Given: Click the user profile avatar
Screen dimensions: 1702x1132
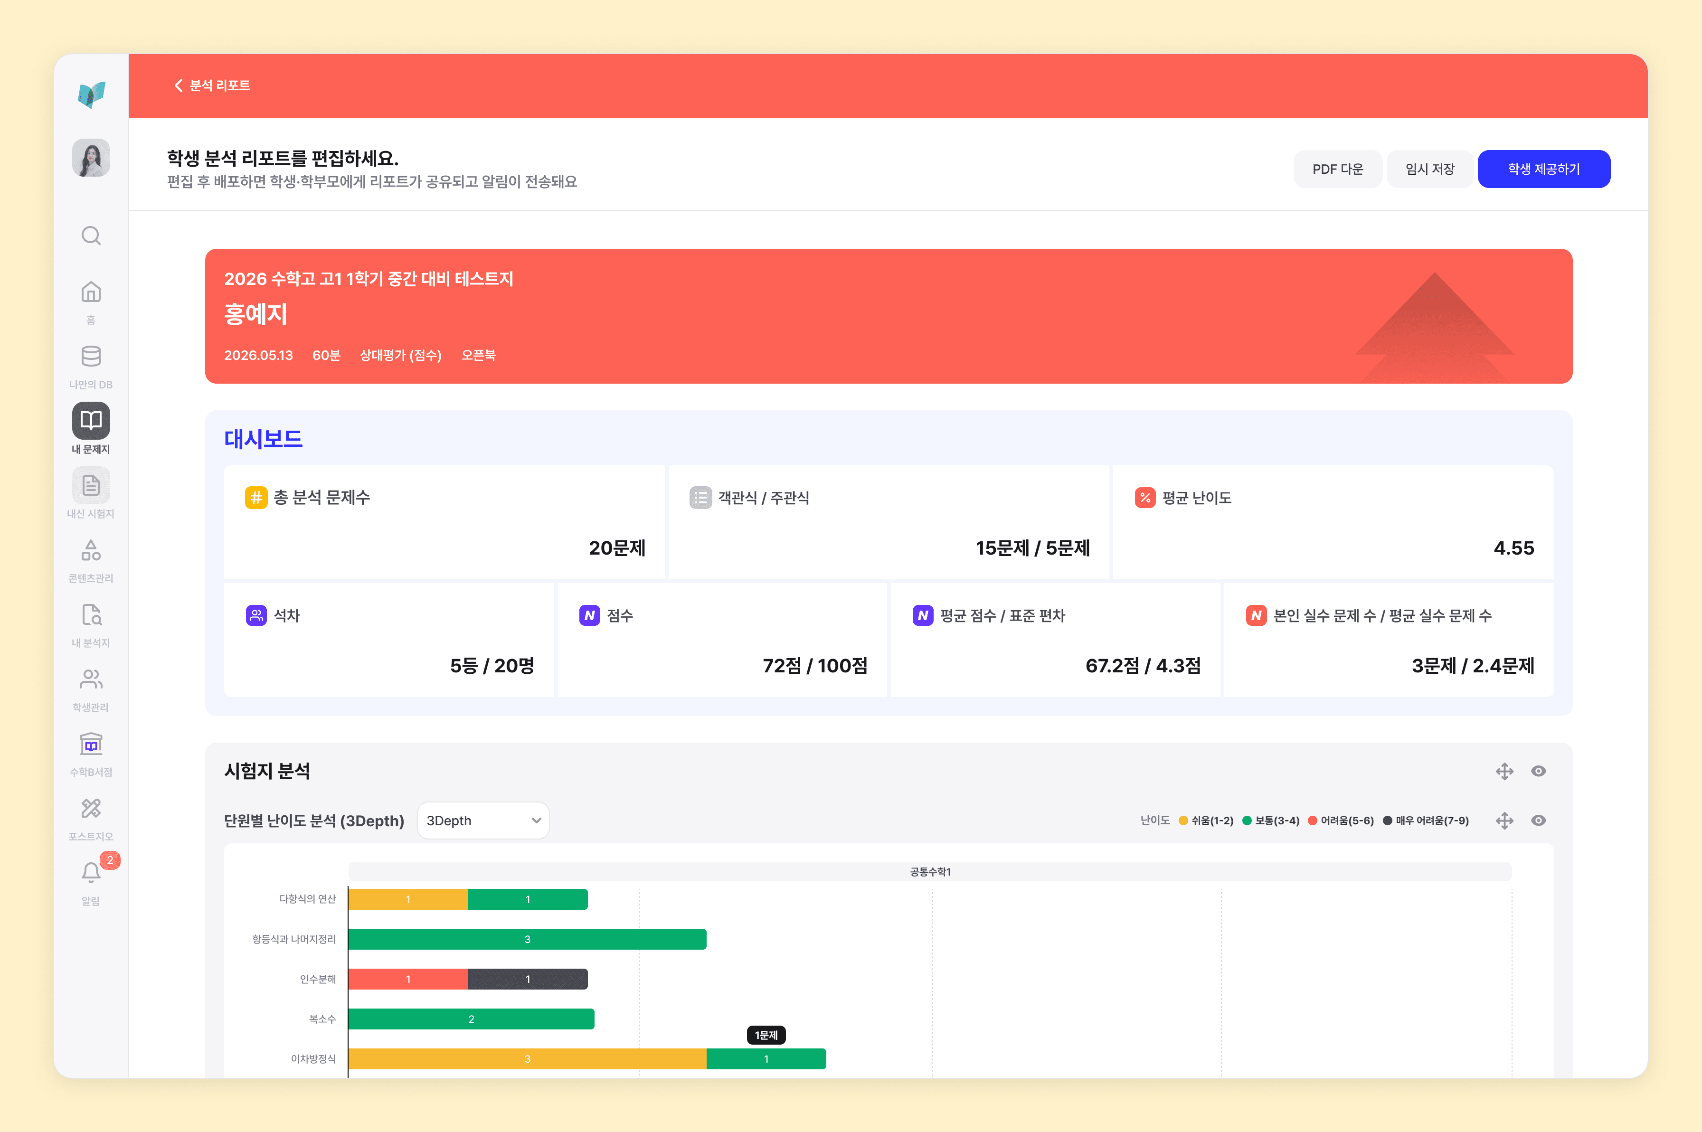Looking at the screenshot, I should coord(91,157).
